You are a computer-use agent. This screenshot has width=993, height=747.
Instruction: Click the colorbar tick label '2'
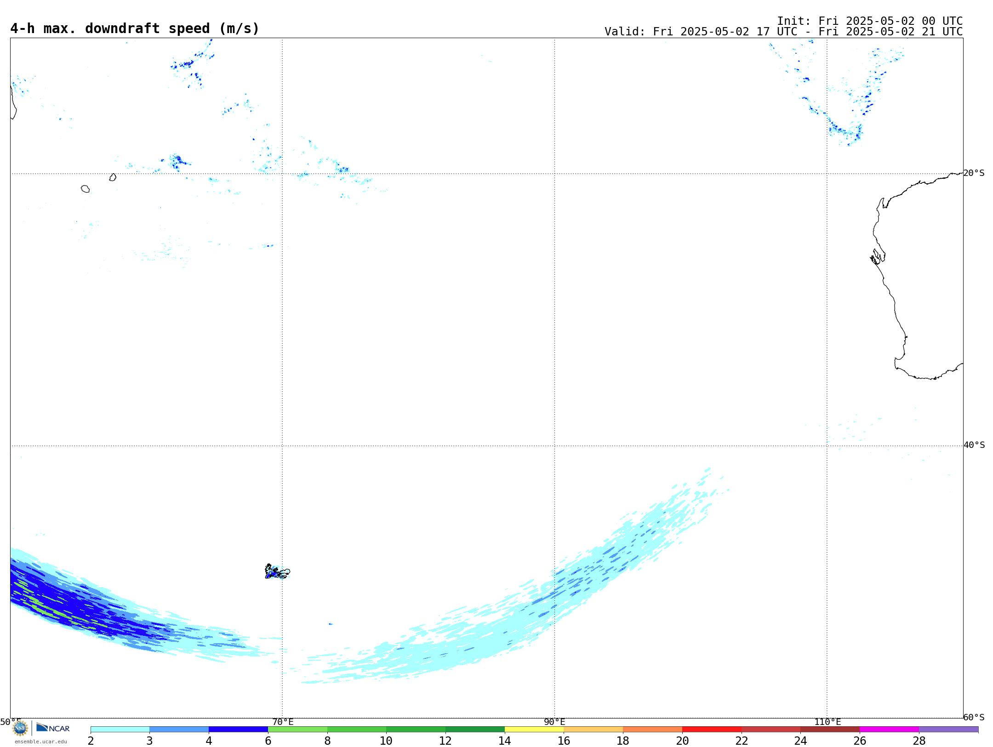tap(91, 741)
